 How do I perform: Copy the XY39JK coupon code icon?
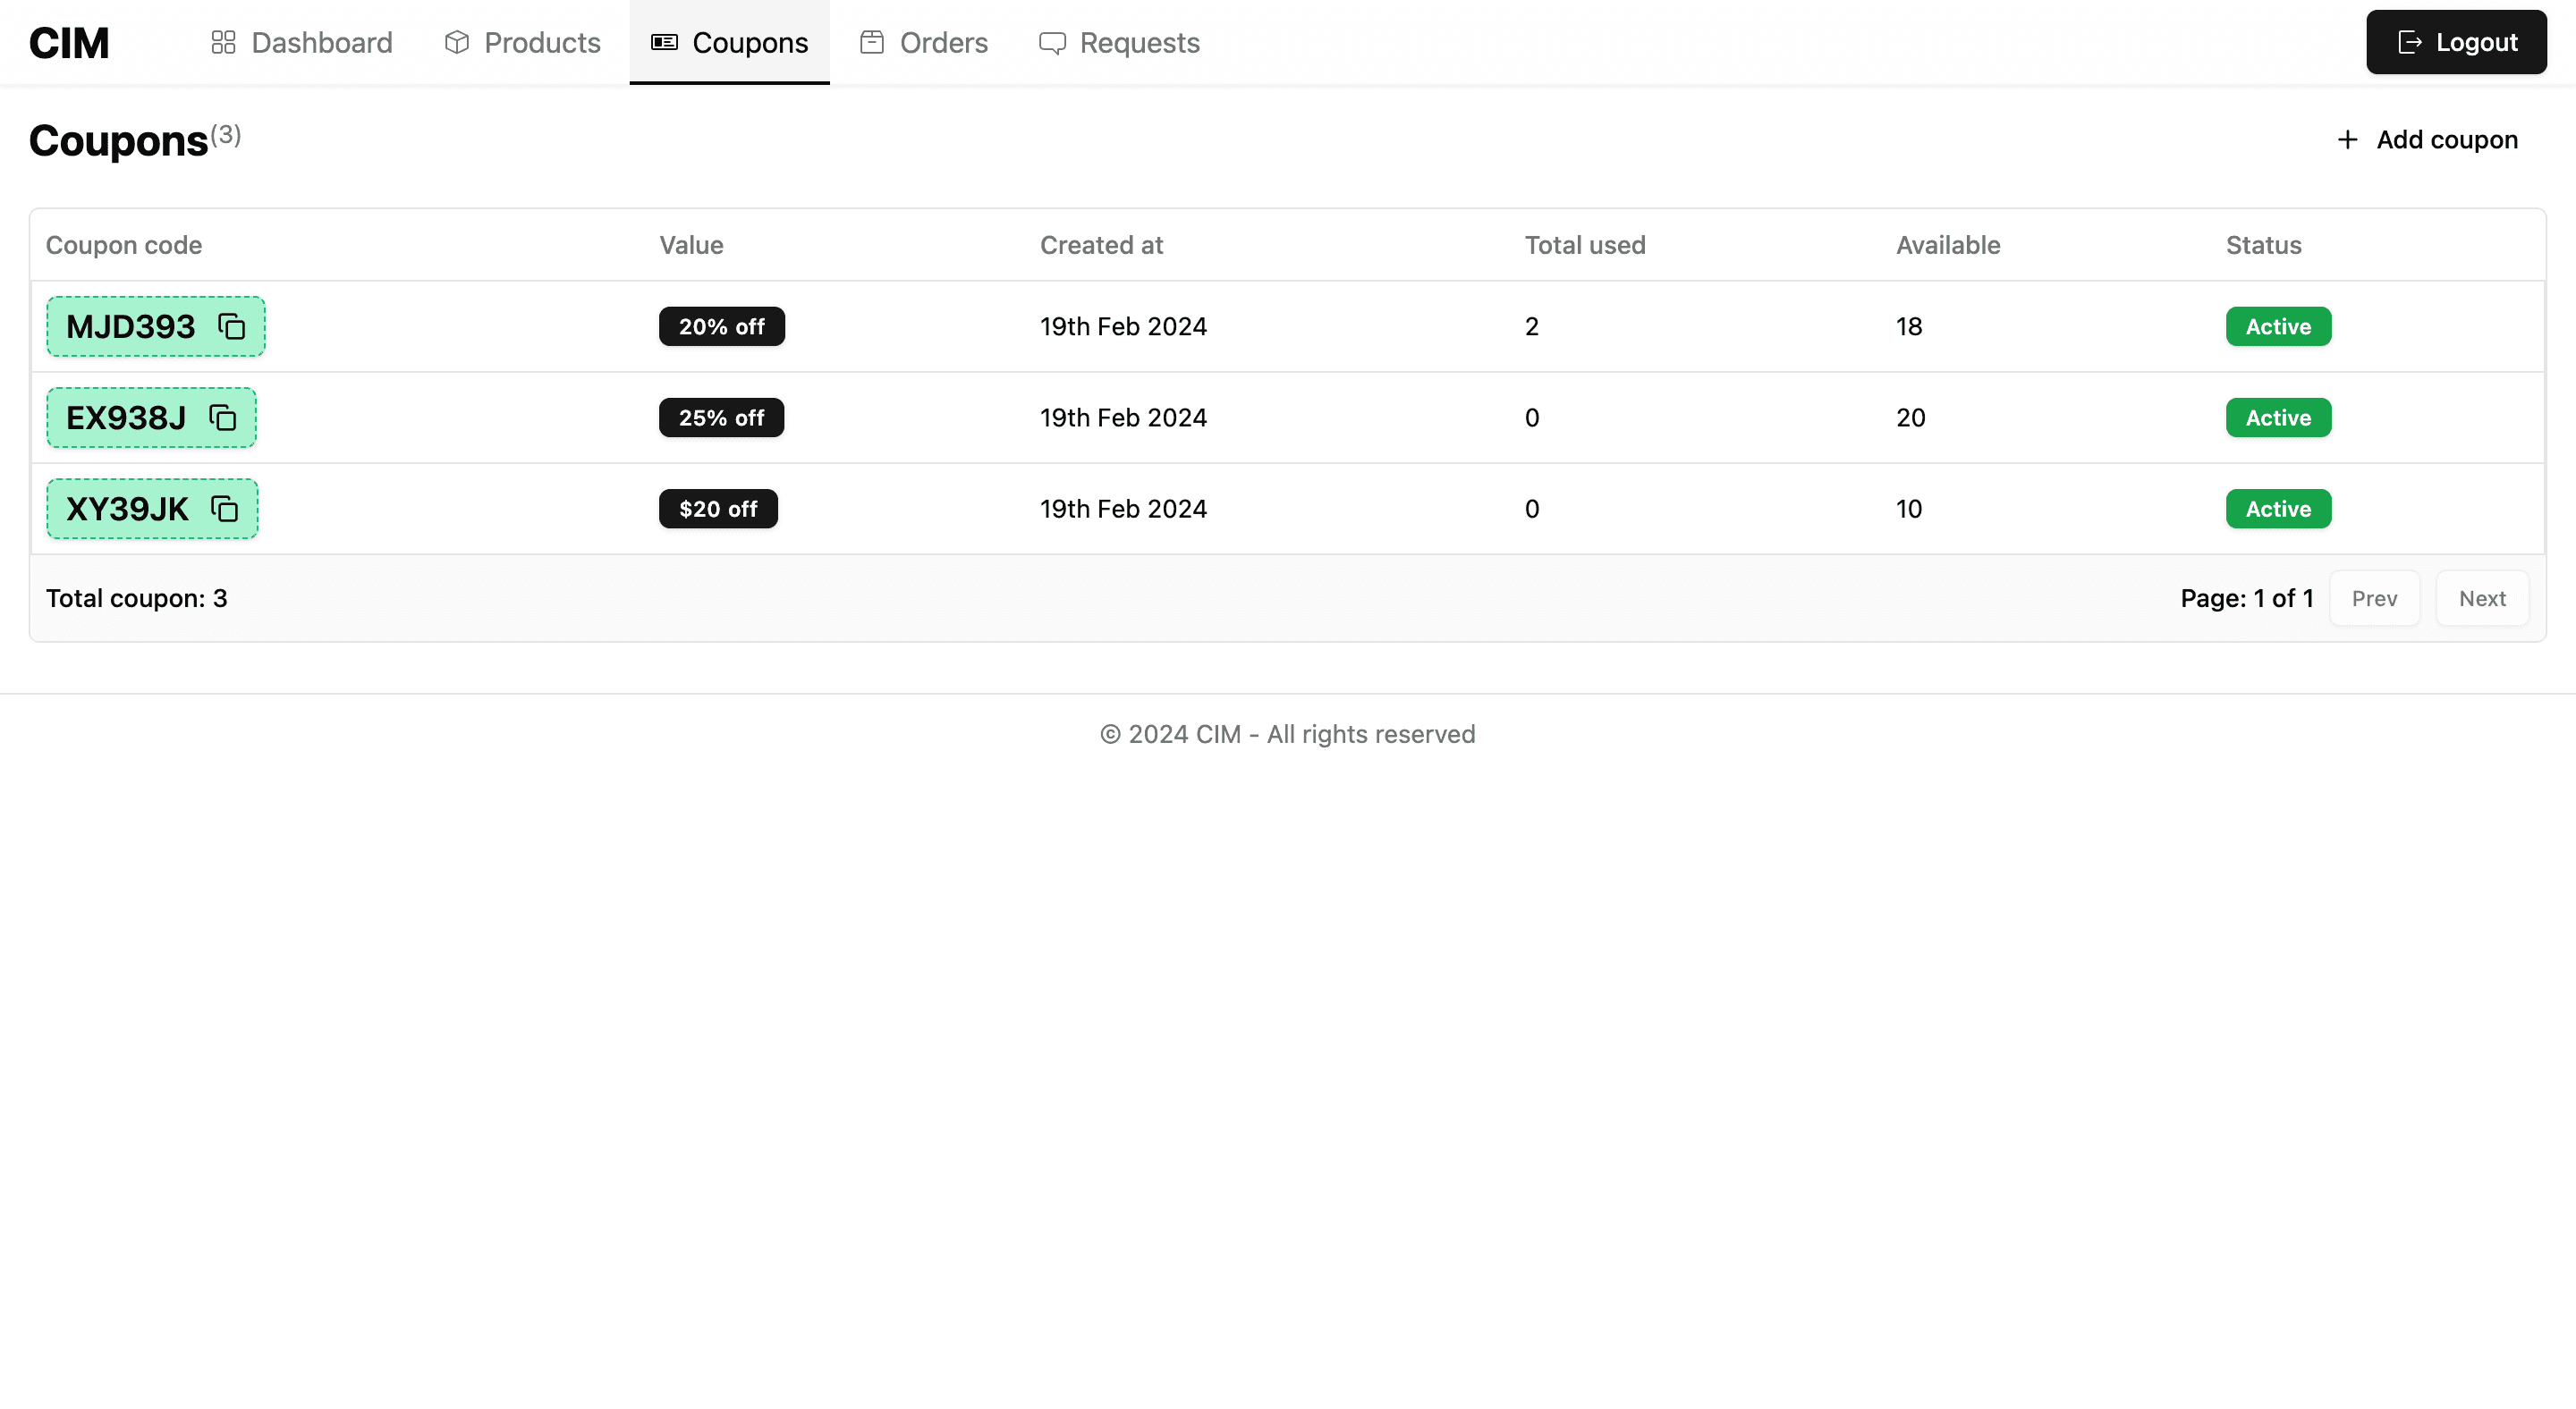click(225, 509)
